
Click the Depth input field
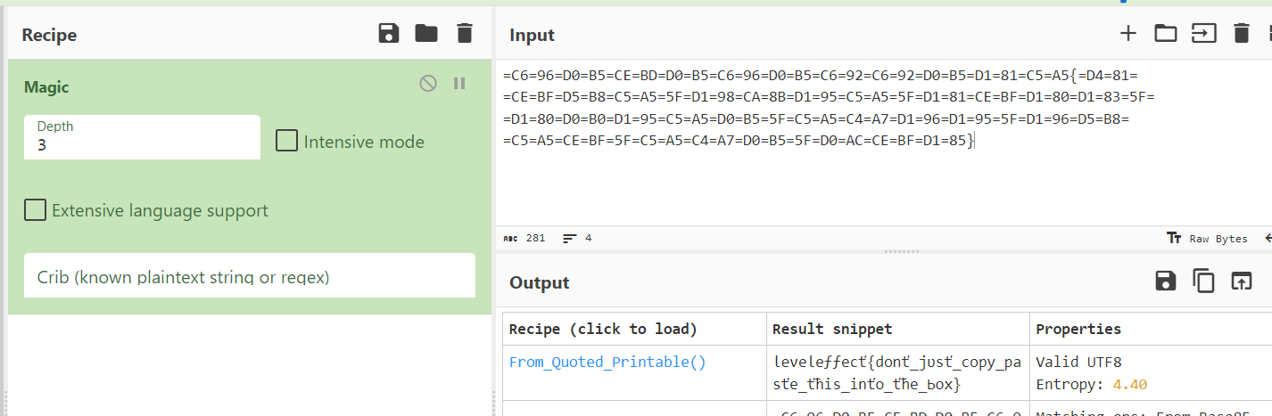(142, 144)
